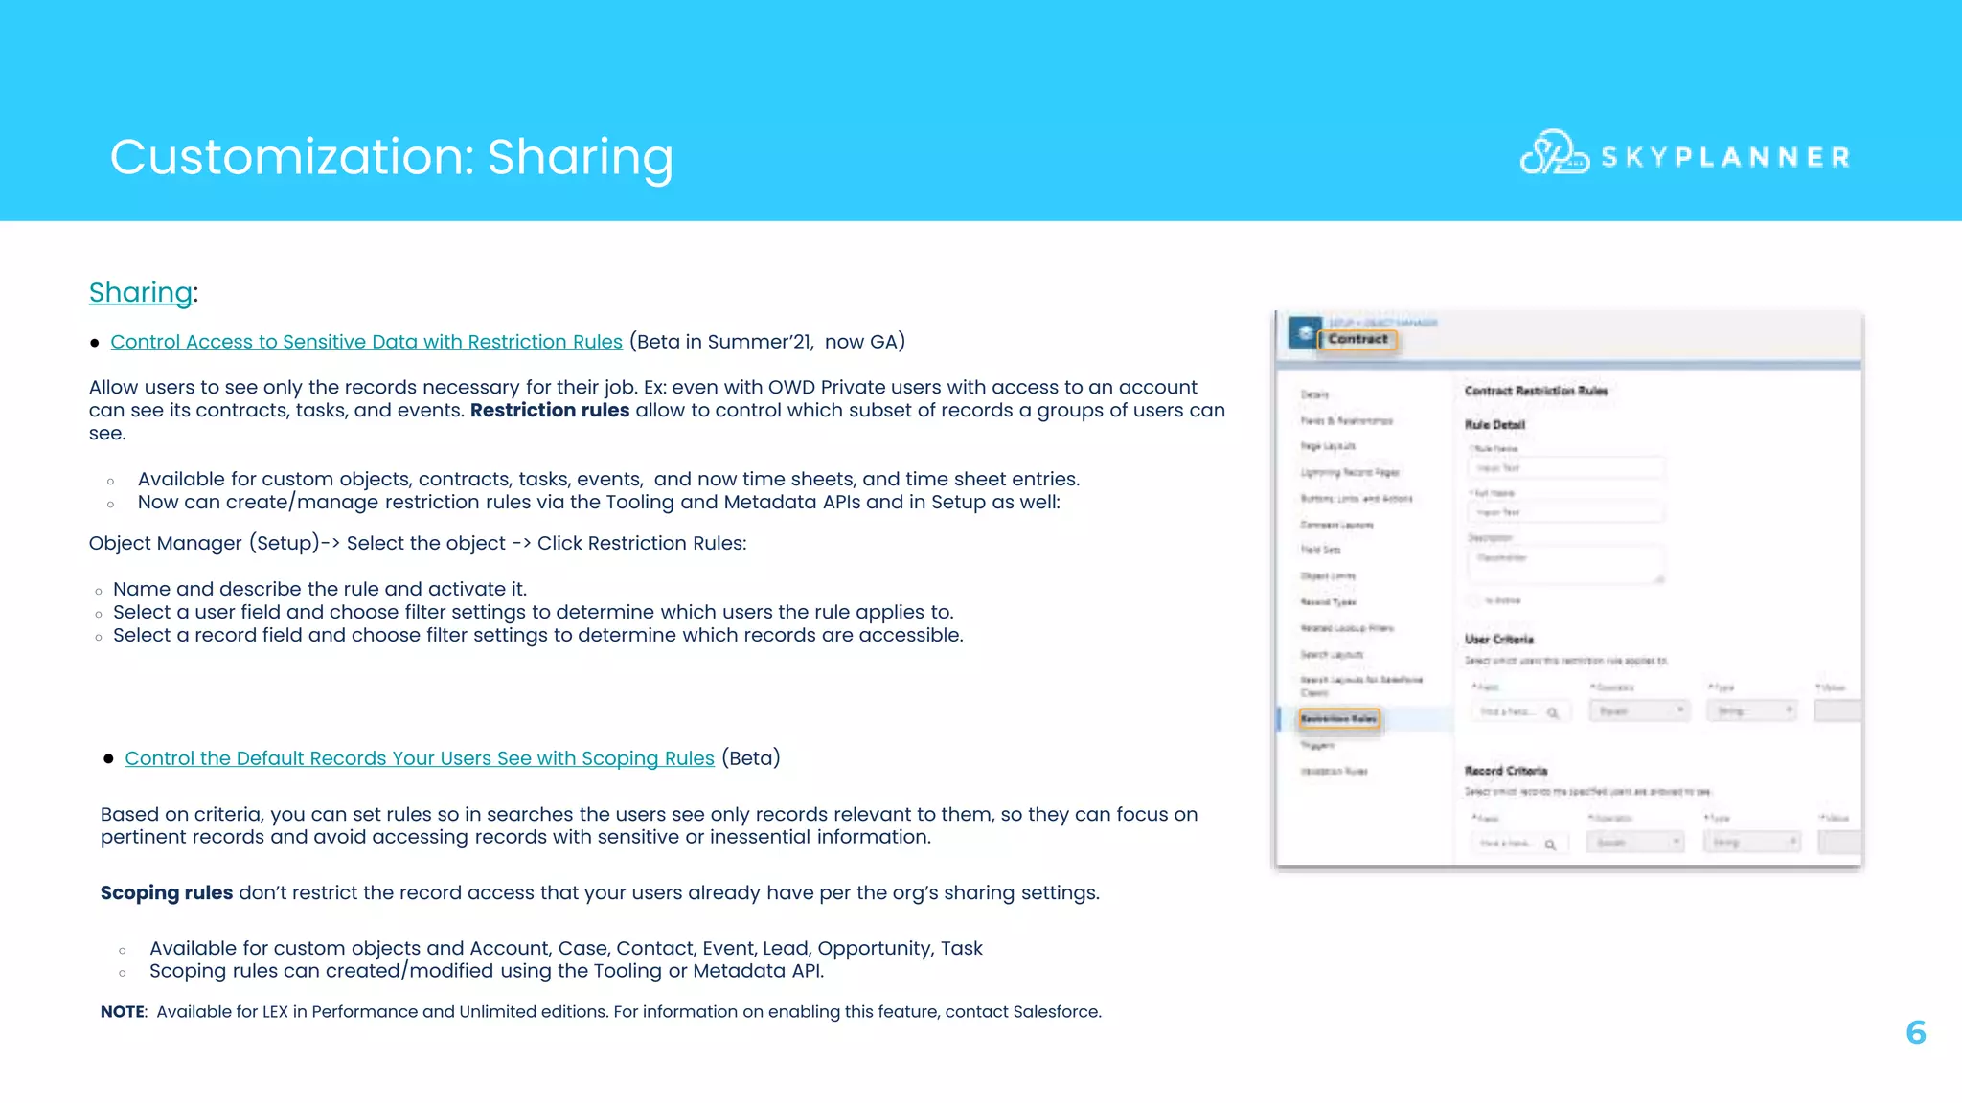Open Control Access to Sensitive Data with Restriction Rules link
The width and height of the screenshot is (1962, 1103).
tap(366, 342)
